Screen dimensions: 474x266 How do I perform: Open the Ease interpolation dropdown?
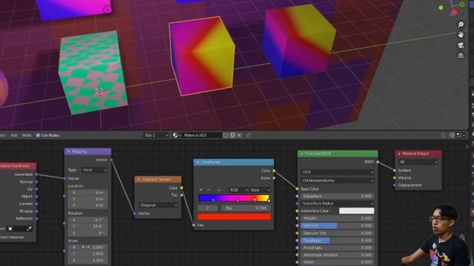(260, 190)
